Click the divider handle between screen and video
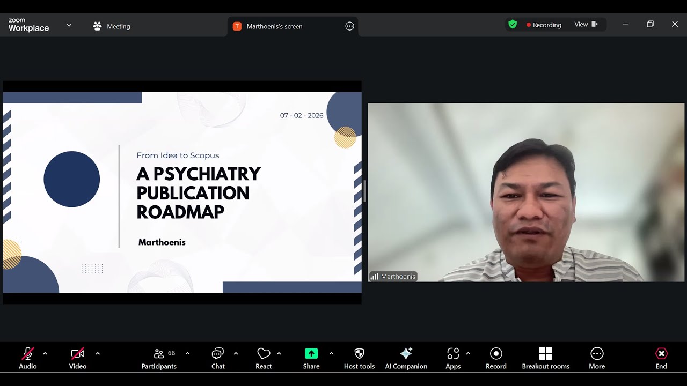 (364, 191)
